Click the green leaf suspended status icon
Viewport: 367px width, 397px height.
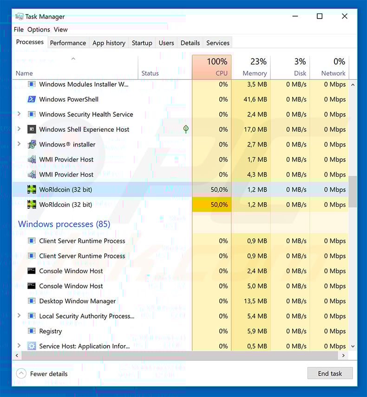click(186, 129)
